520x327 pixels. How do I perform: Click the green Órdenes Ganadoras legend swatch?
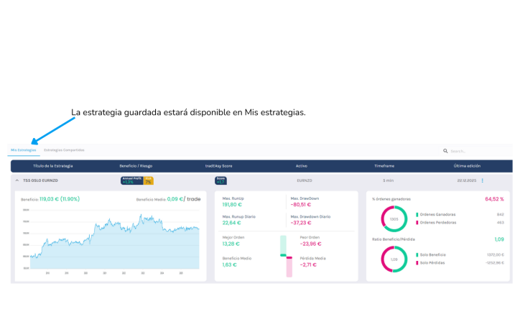[x=417, y=214]
